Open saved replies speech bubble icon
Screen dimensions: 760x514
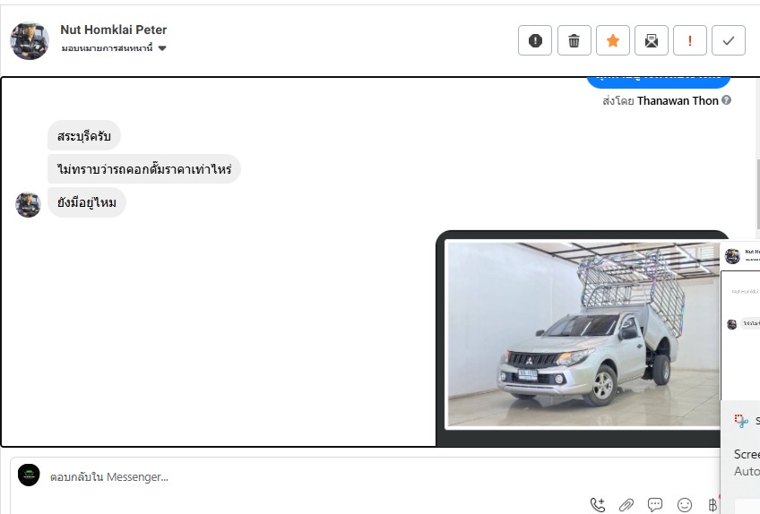click(655, 505)
